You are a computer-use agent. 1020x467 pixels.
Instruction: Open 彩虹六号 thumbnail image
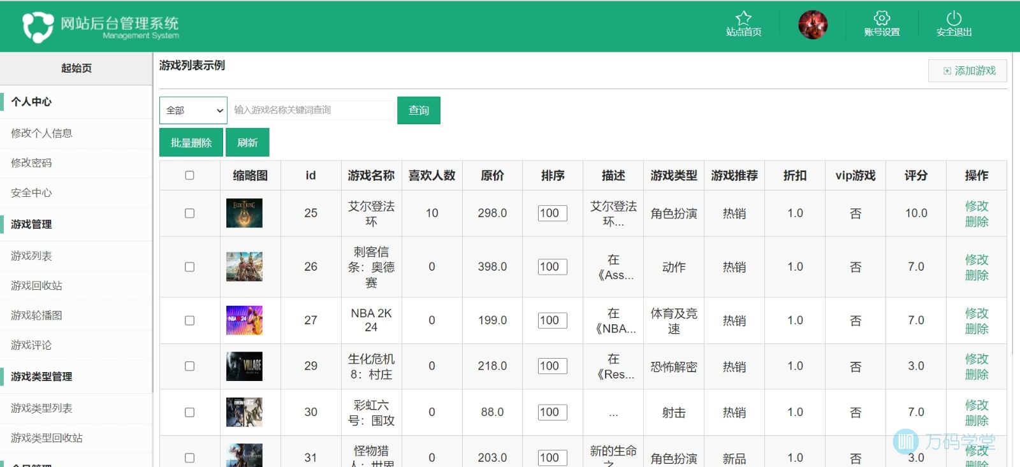tap(244, 412)
